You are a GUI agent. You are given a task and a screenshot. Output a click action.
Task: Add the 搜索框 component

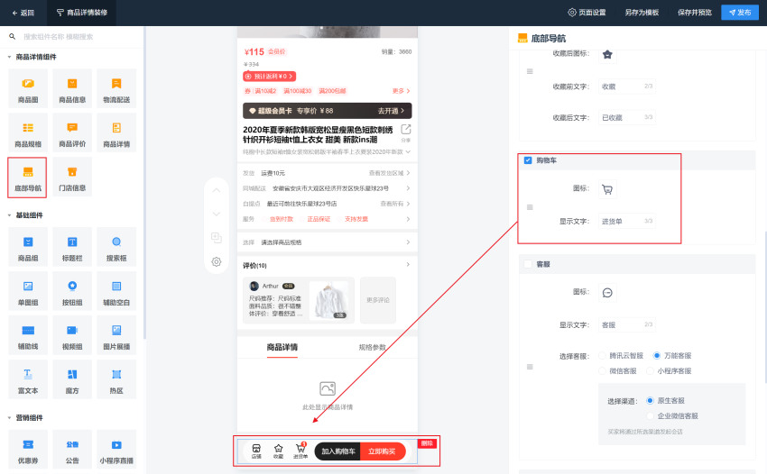click(x=116, y=247)
